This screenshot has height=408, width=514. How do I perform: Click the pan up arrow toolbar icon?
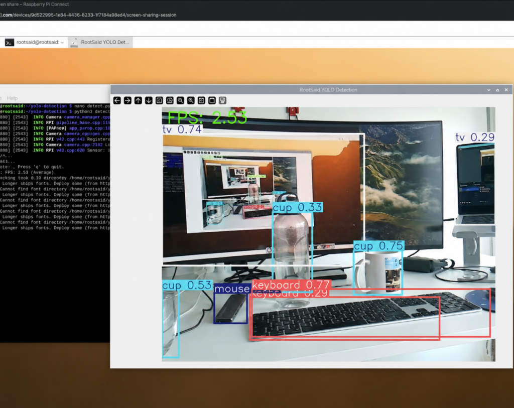point(138,100)
